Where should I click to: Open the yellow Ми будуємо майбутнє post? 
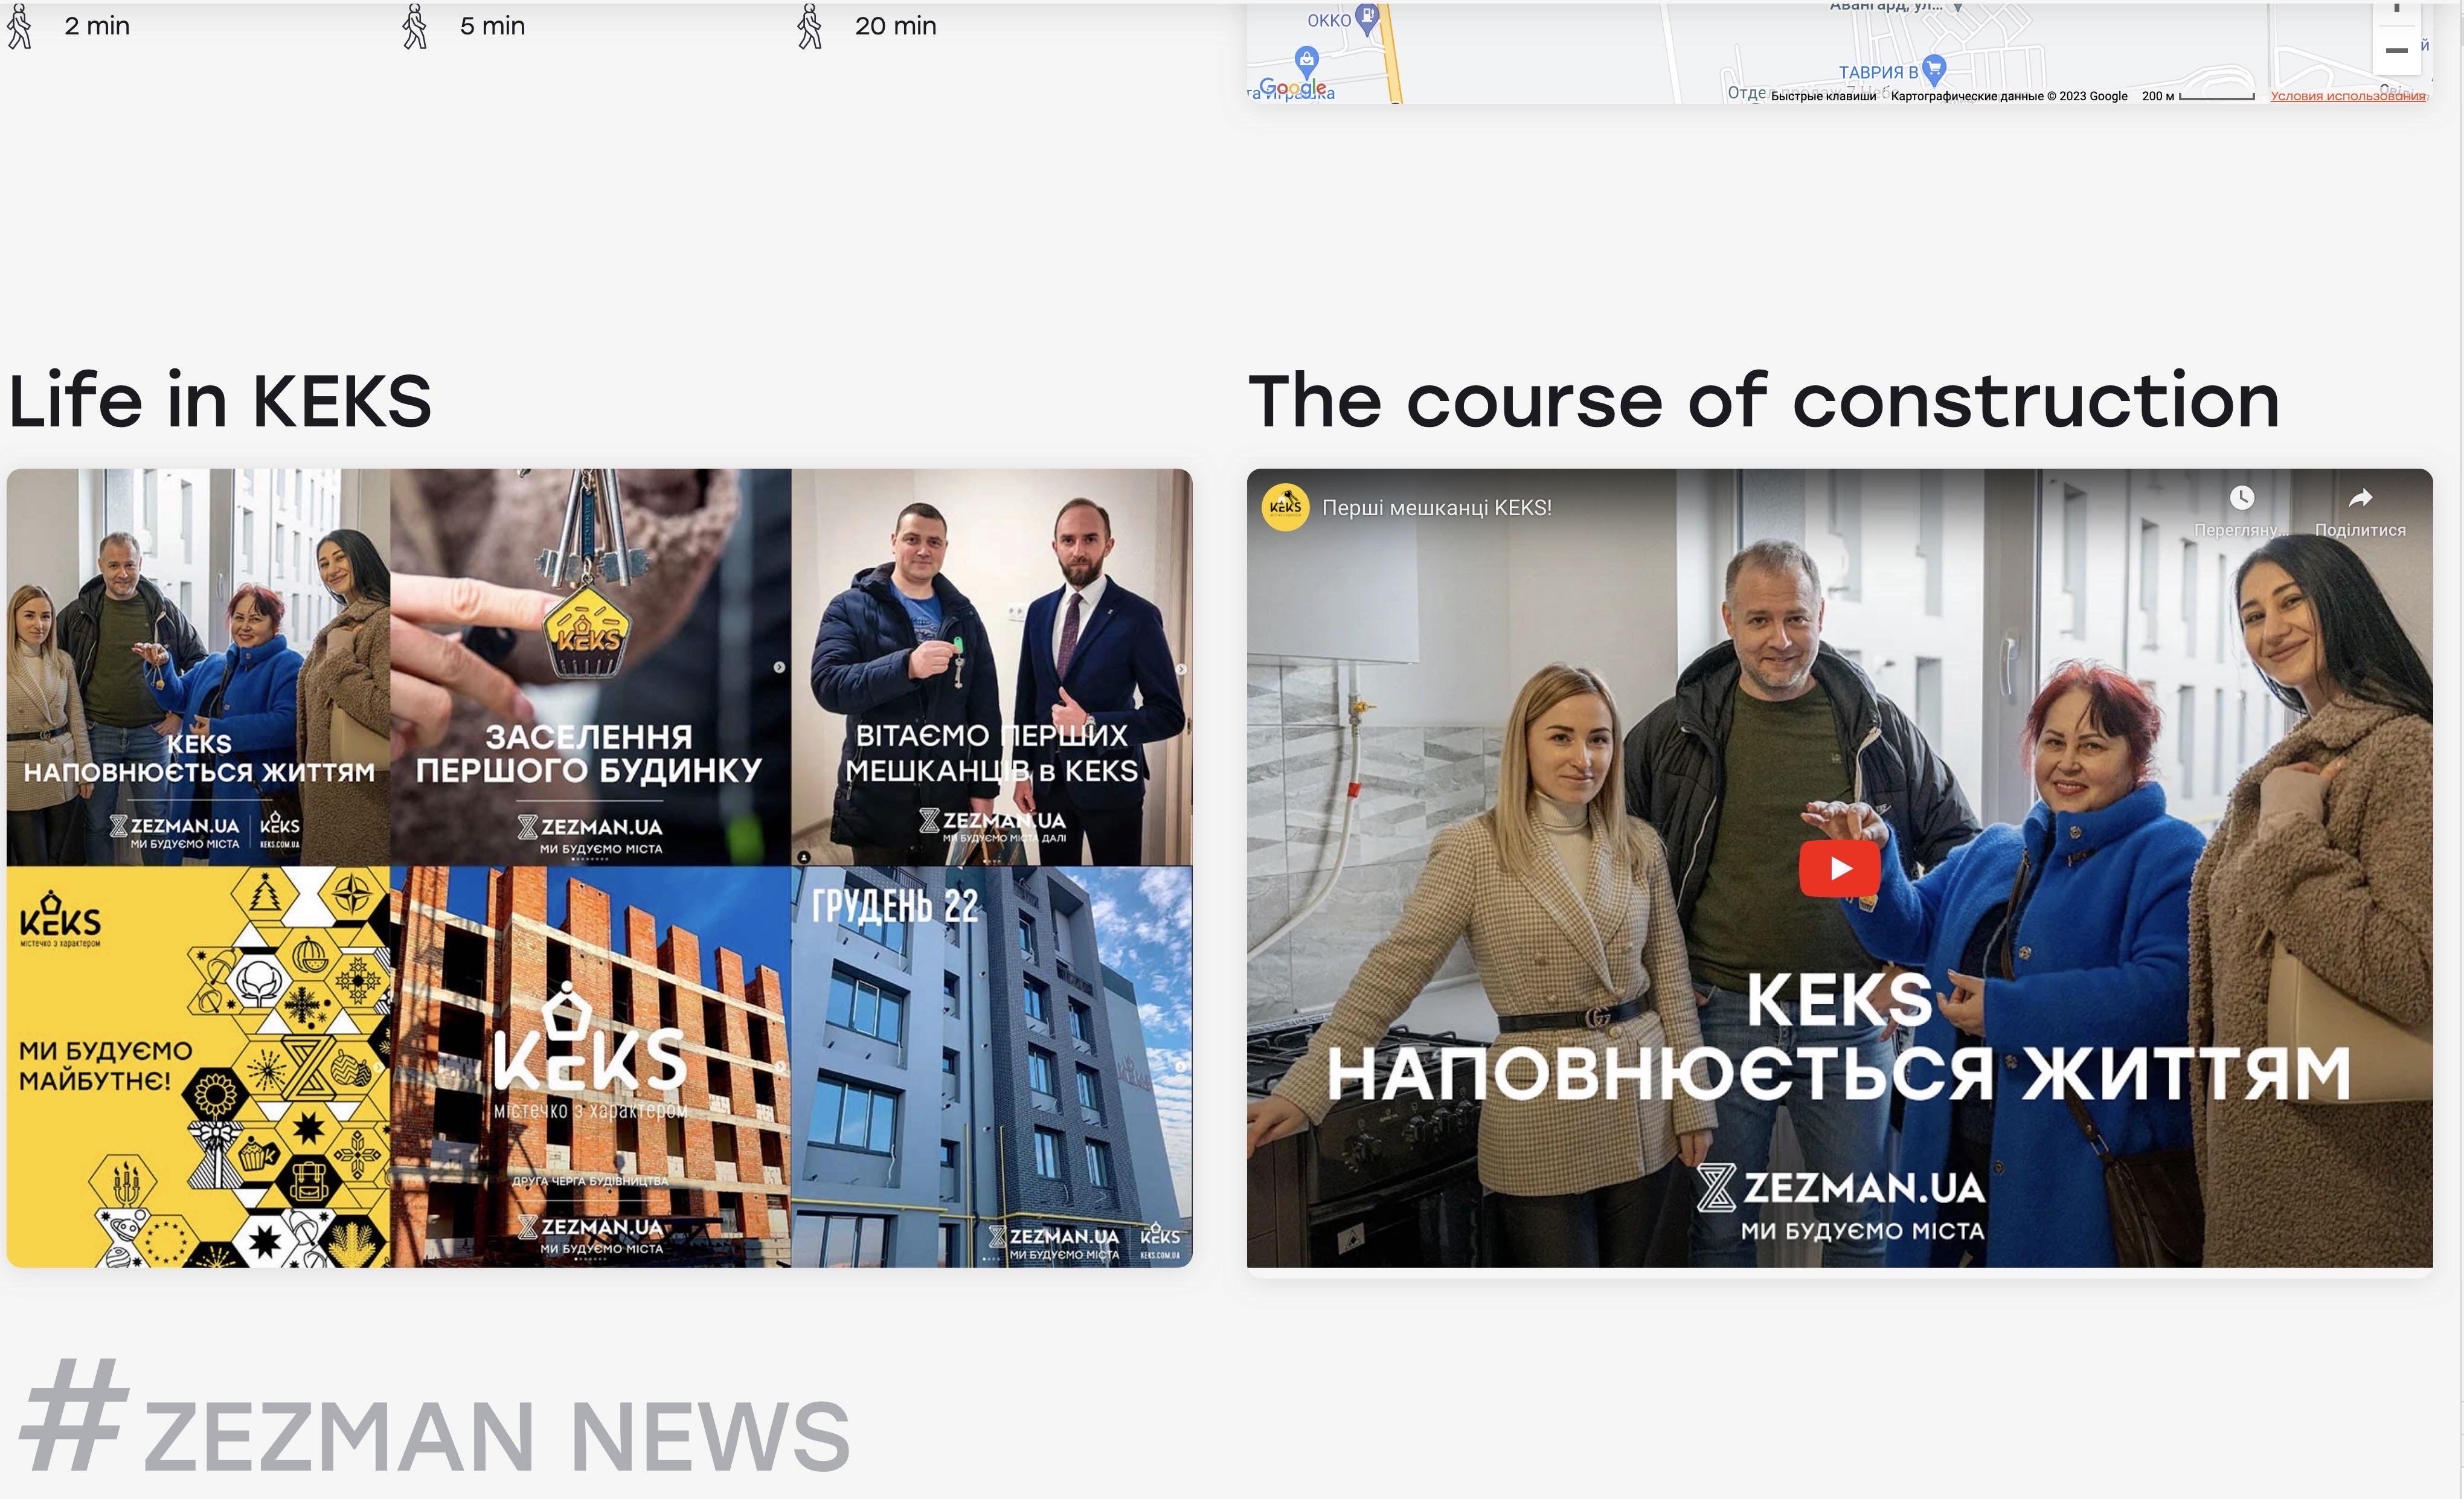[198, 1067]
